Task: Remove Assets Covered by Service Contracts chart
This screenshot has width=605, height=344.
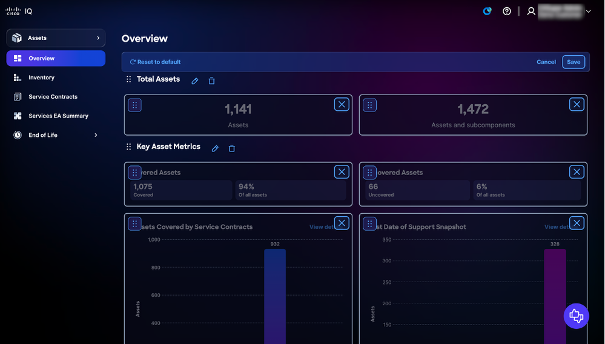Action: point(342,223)
